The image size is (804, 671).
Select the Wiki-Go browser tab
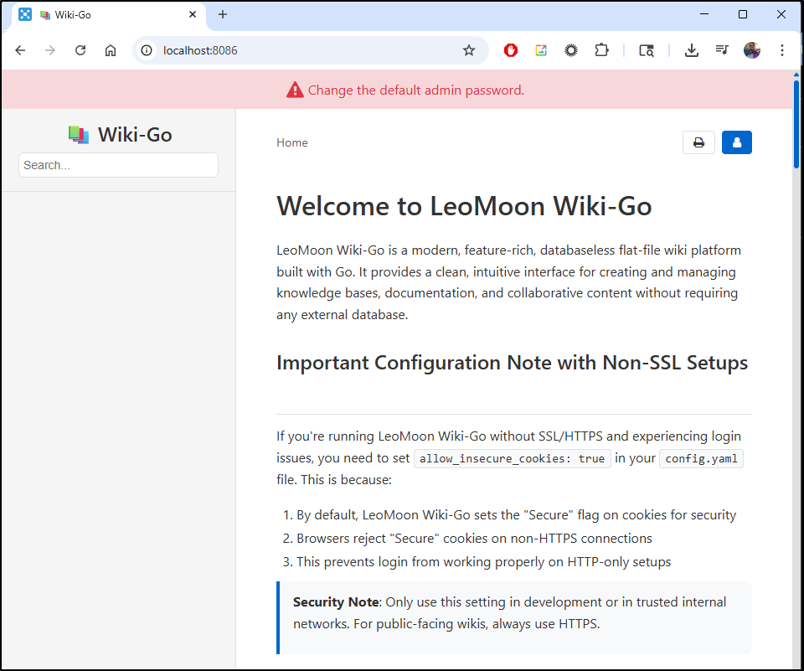pos(109,15)
